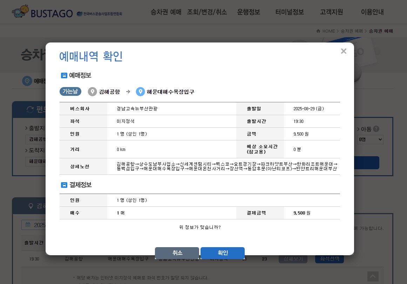Screen dimensions: 407x284
Task: Click the gray location pin for 김해공항
Action: [x=93, y=92]
